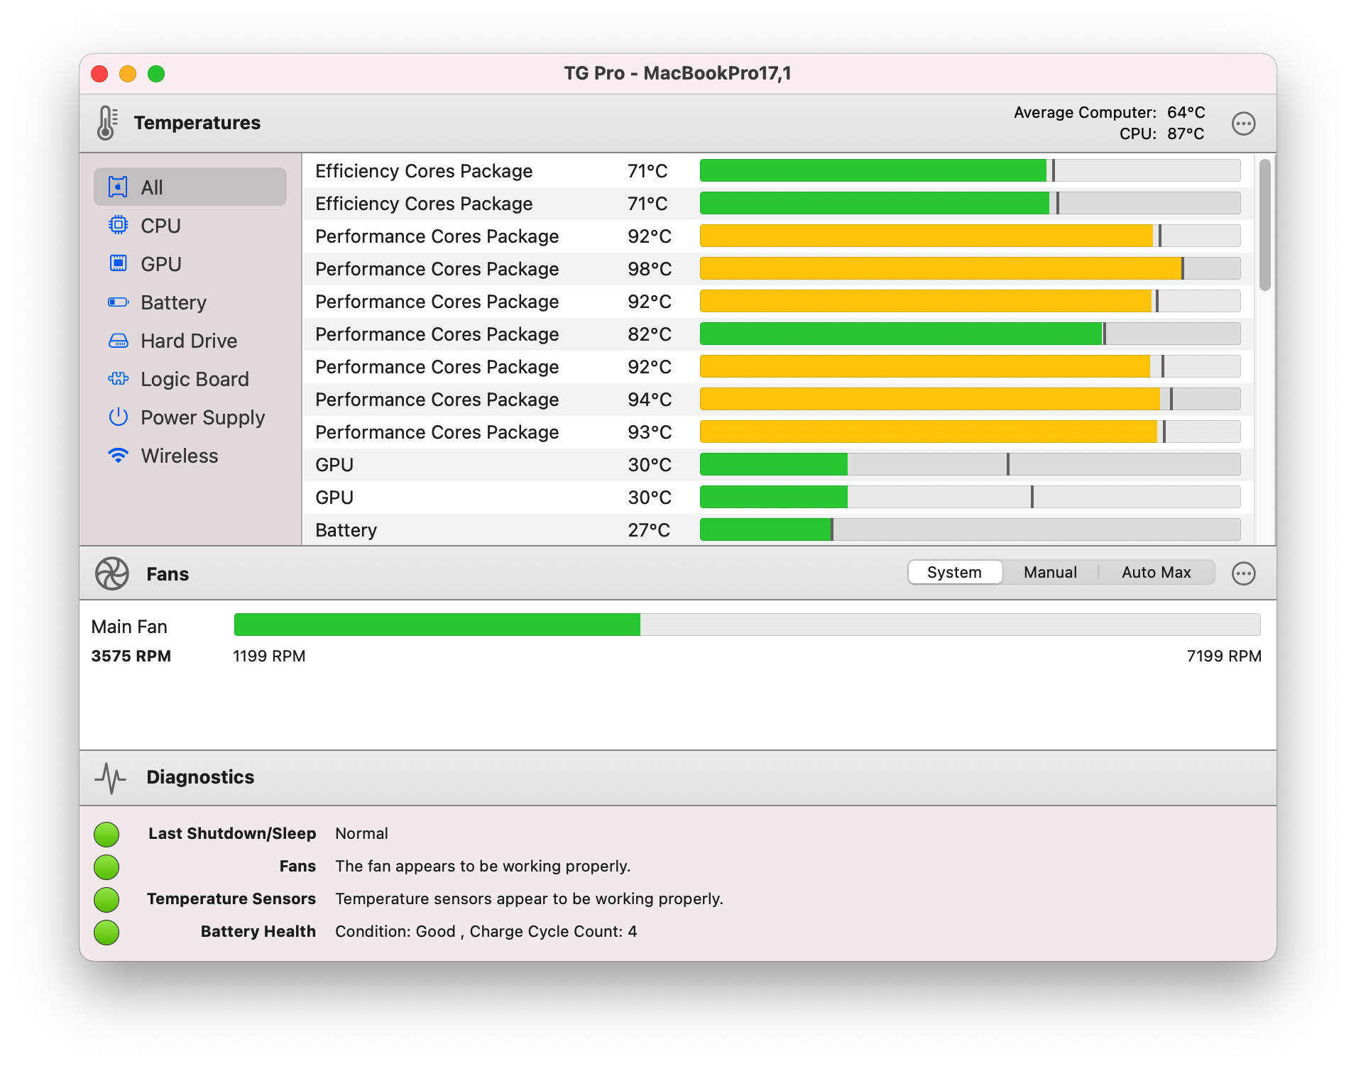The width and height of the screenshot is (1356, 1066).
Task: Click the Hard Drive icon in sidebar
Action: (x=118, y=341)
